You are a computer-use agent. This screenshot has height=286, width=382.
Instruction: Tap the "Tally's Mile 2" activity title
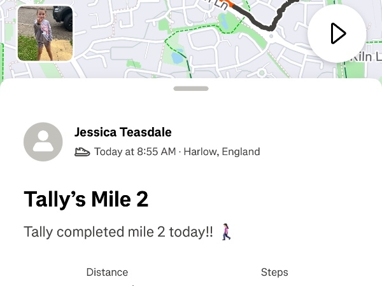pyautogui.click(x=86, y=200)
